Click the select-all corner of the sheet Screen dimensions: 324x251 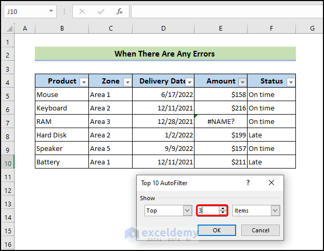(x=8, y=28)
